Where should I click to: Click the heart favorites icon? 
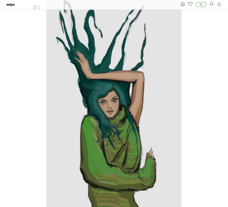(x=190, y=4)
